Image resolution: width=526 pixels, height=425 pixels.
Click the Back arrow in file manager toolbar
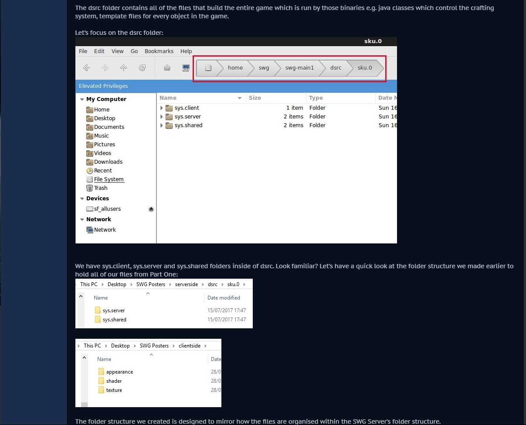tap(86, 67)
